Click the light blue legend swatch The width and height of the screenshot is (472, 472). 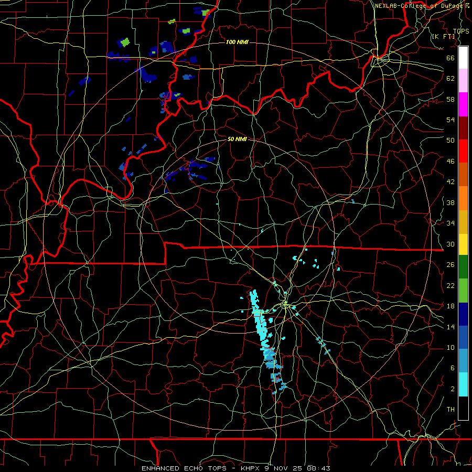pyautogui.click(x=463, y=361)
